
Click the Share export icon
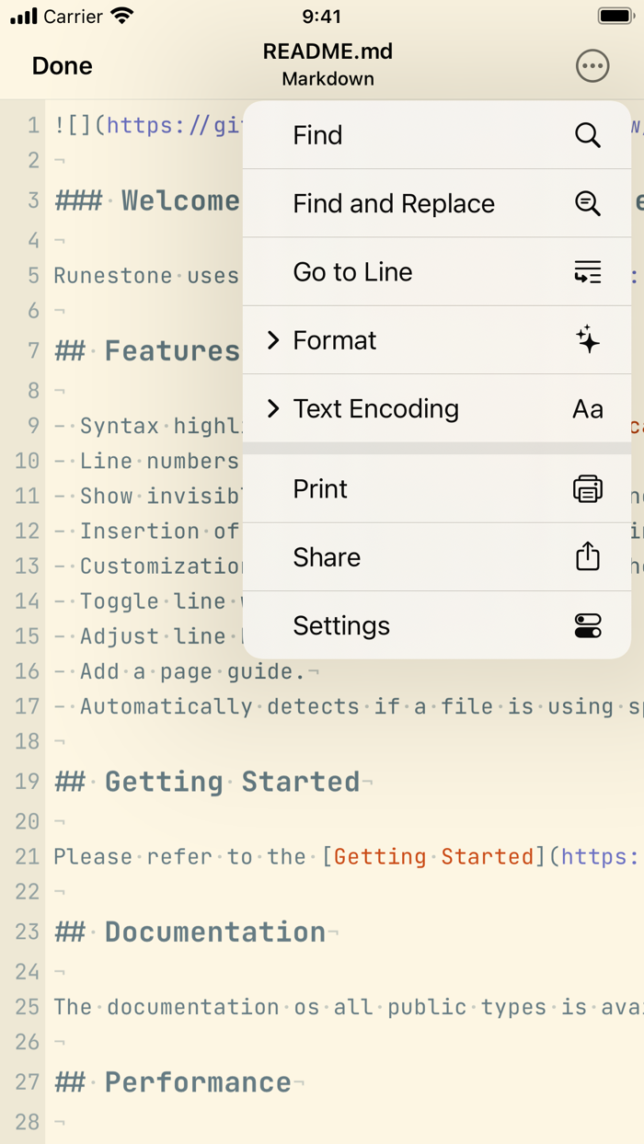pyautogui.click(x=587, y=556)
